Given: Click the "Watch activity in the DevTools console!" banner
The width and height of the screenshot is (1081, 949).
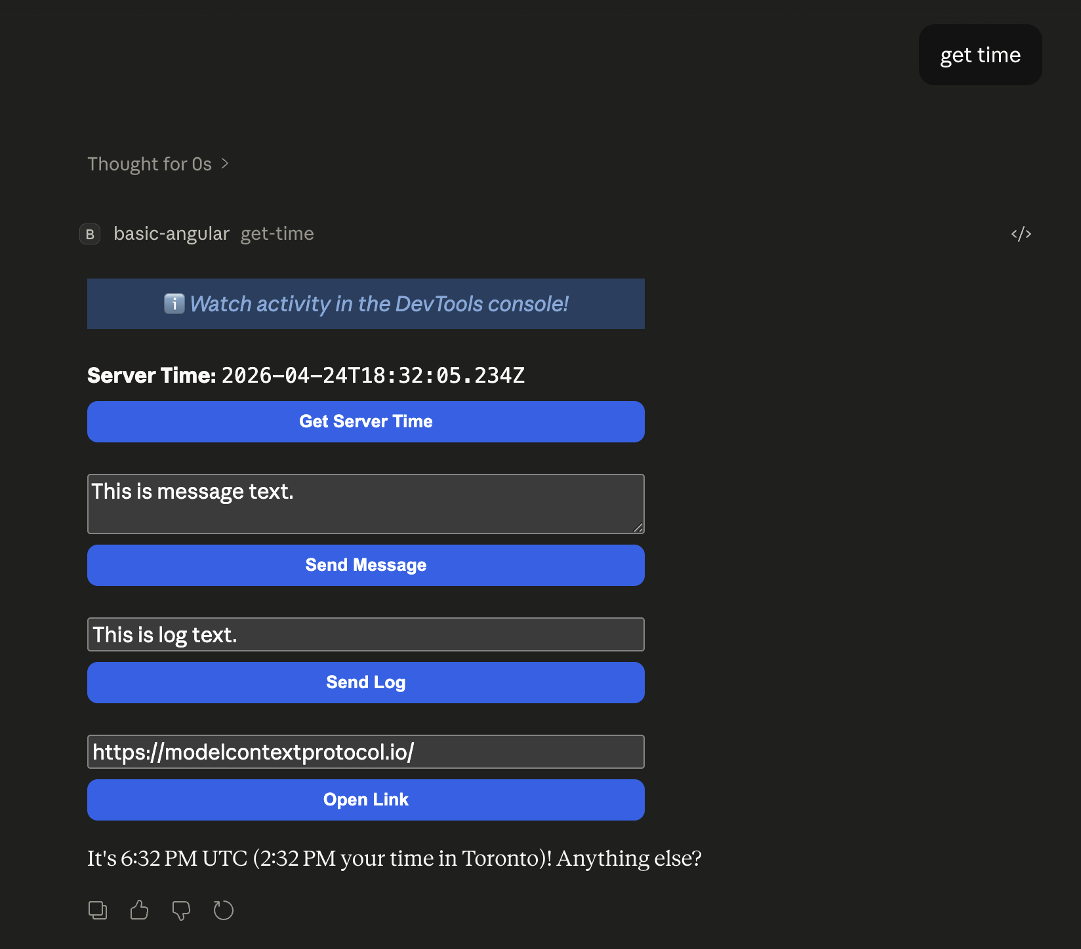Looking at the screenshot, I should [x=365, y=303].
